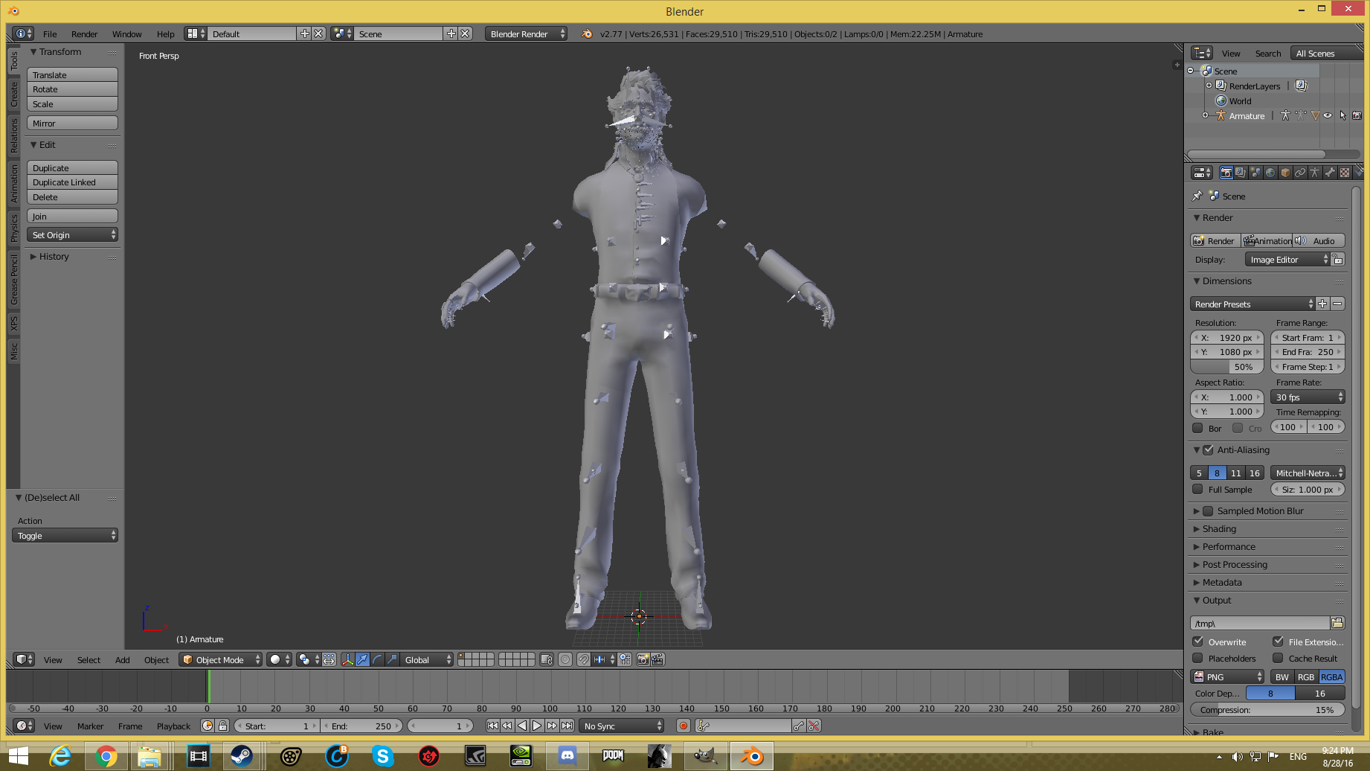Switch to the Animation sidebar tab

(13, 184)
